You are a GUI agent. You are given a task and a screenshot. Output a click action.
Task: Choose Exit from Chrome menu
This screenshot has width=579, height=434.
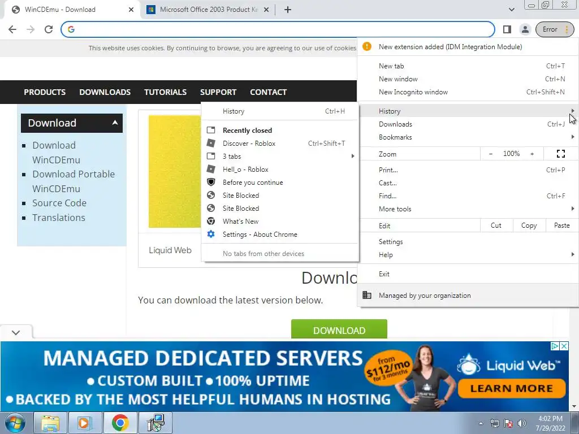coord(468,274)
